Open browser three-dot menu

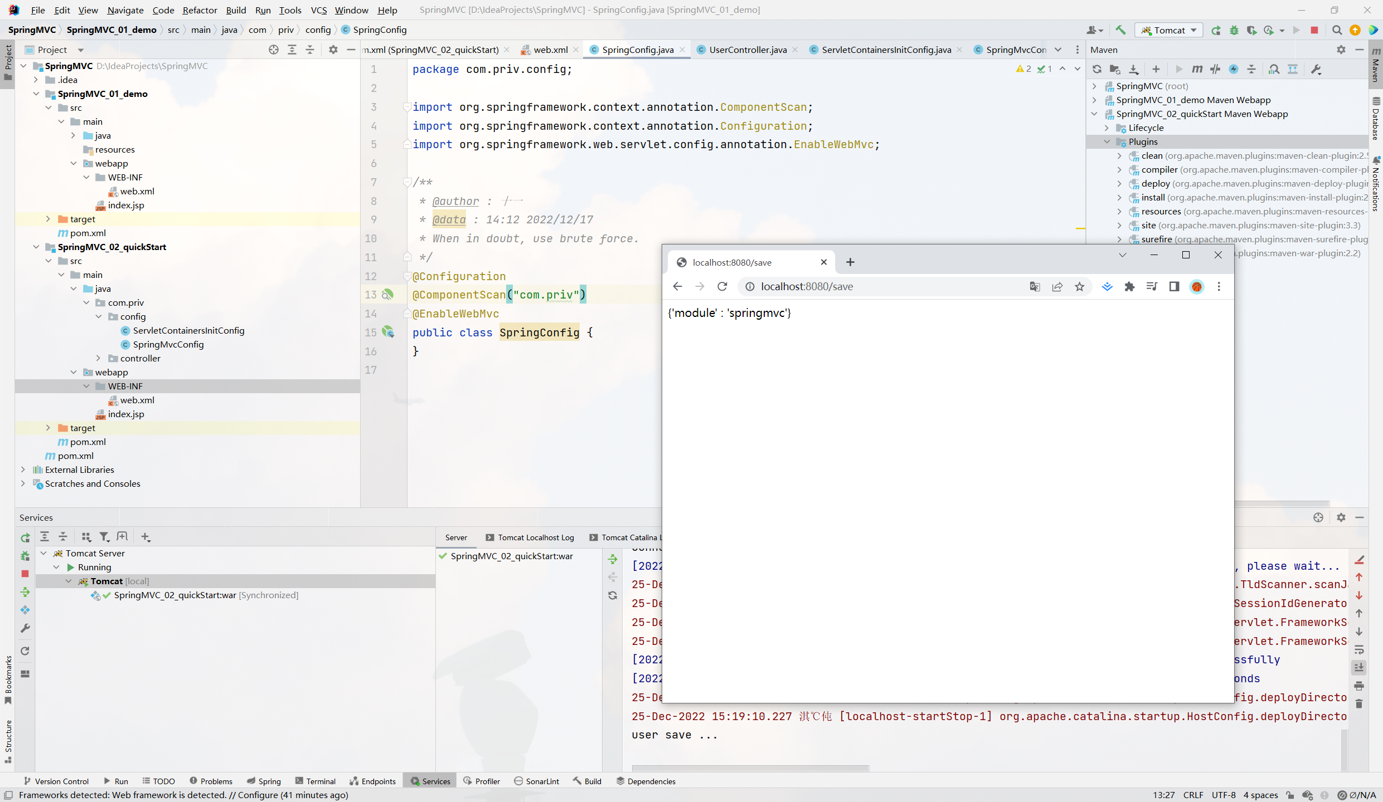tap(1219, 286)
